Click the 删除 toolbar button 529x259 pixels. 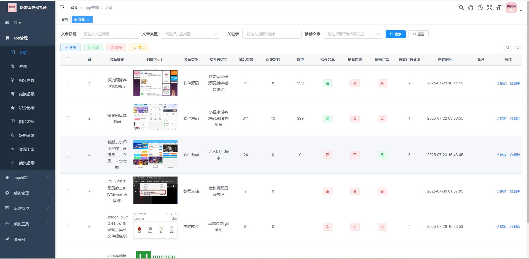point(116,47)
